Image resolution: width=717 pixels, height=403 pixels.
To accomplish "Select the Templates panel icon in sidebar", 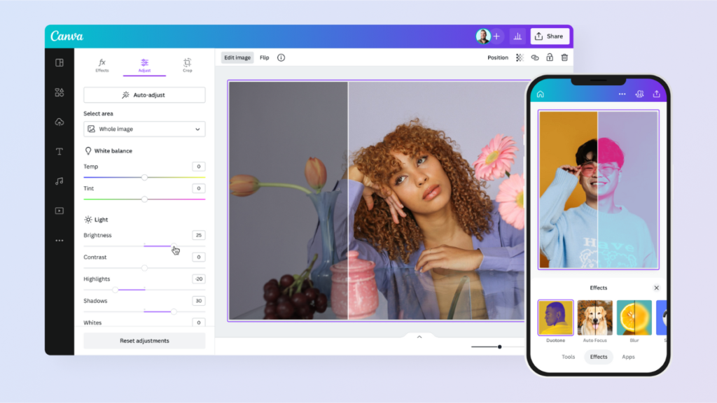I will (60, 63).
